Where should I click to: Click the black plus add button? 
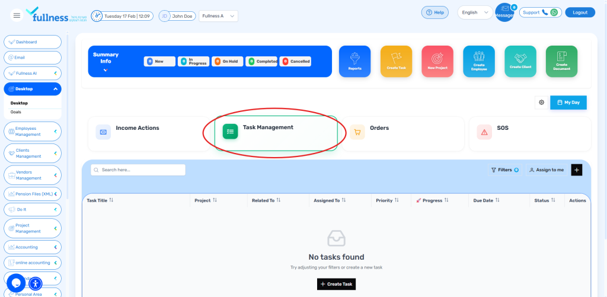(577, 170)
